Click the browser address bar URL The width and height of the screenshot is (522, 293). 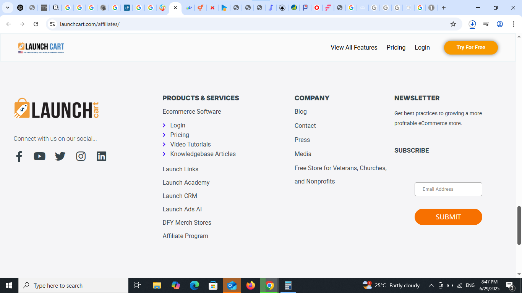[90, 24]
